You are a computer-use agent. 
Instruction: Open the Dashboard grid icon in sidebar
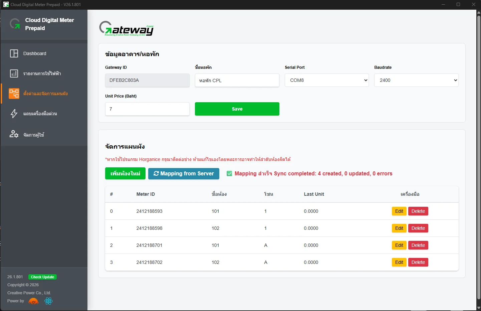pos(14,53)
